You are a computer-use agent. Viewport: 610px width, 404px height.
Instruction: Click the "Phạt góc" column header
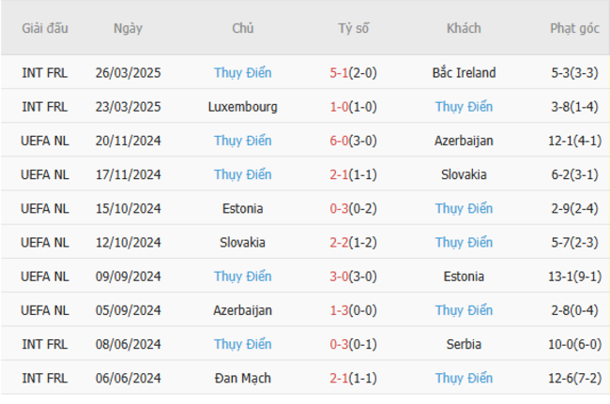574,28
